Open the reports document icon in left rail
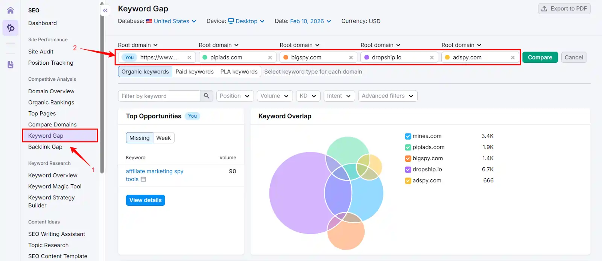 tap(11, 65)
